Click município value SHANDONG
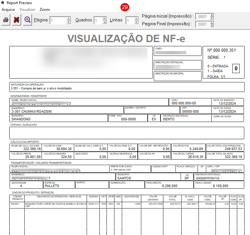 (21, 119)
